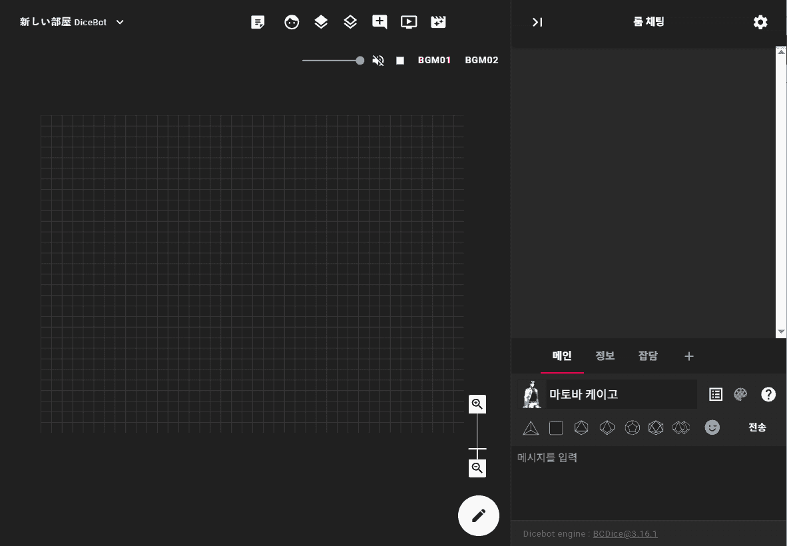Roll the six-sided square die icon

tap(556, 428)
